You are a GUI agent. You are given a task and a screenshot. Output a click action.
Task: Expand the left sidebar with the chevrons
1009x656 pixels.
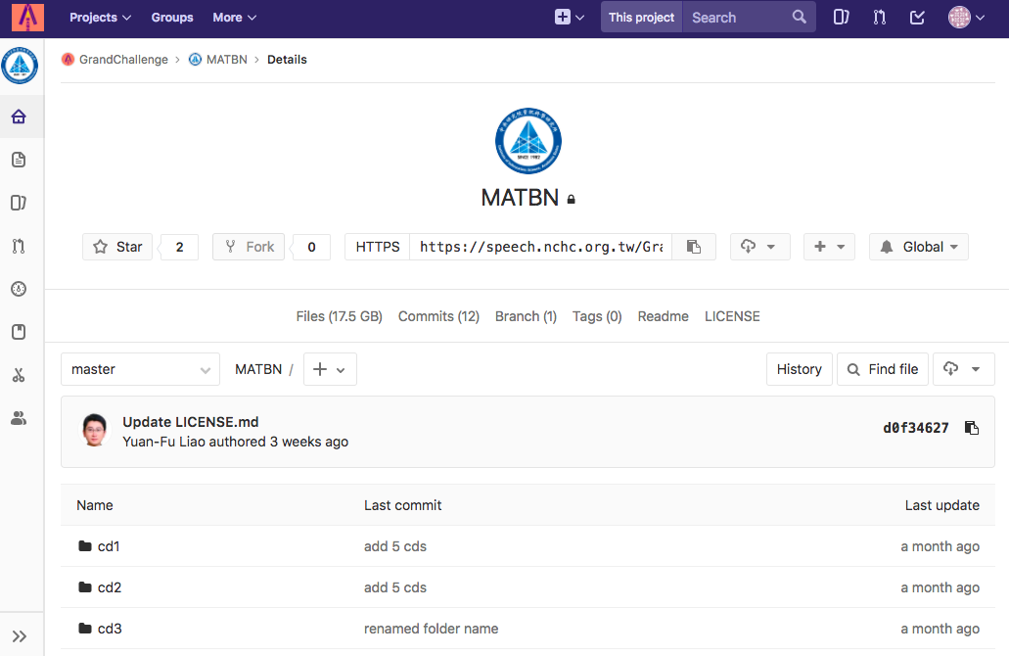click(19, 635)
